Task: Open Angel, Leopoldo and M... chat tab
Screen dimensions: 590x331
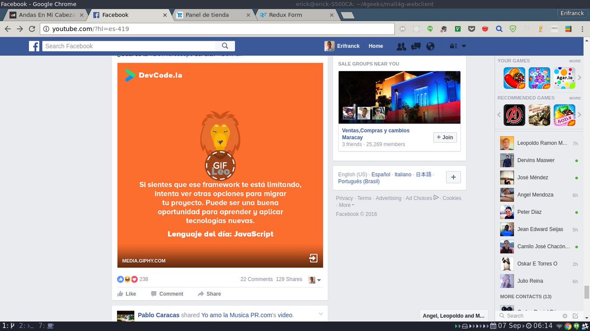Action: 453,316
